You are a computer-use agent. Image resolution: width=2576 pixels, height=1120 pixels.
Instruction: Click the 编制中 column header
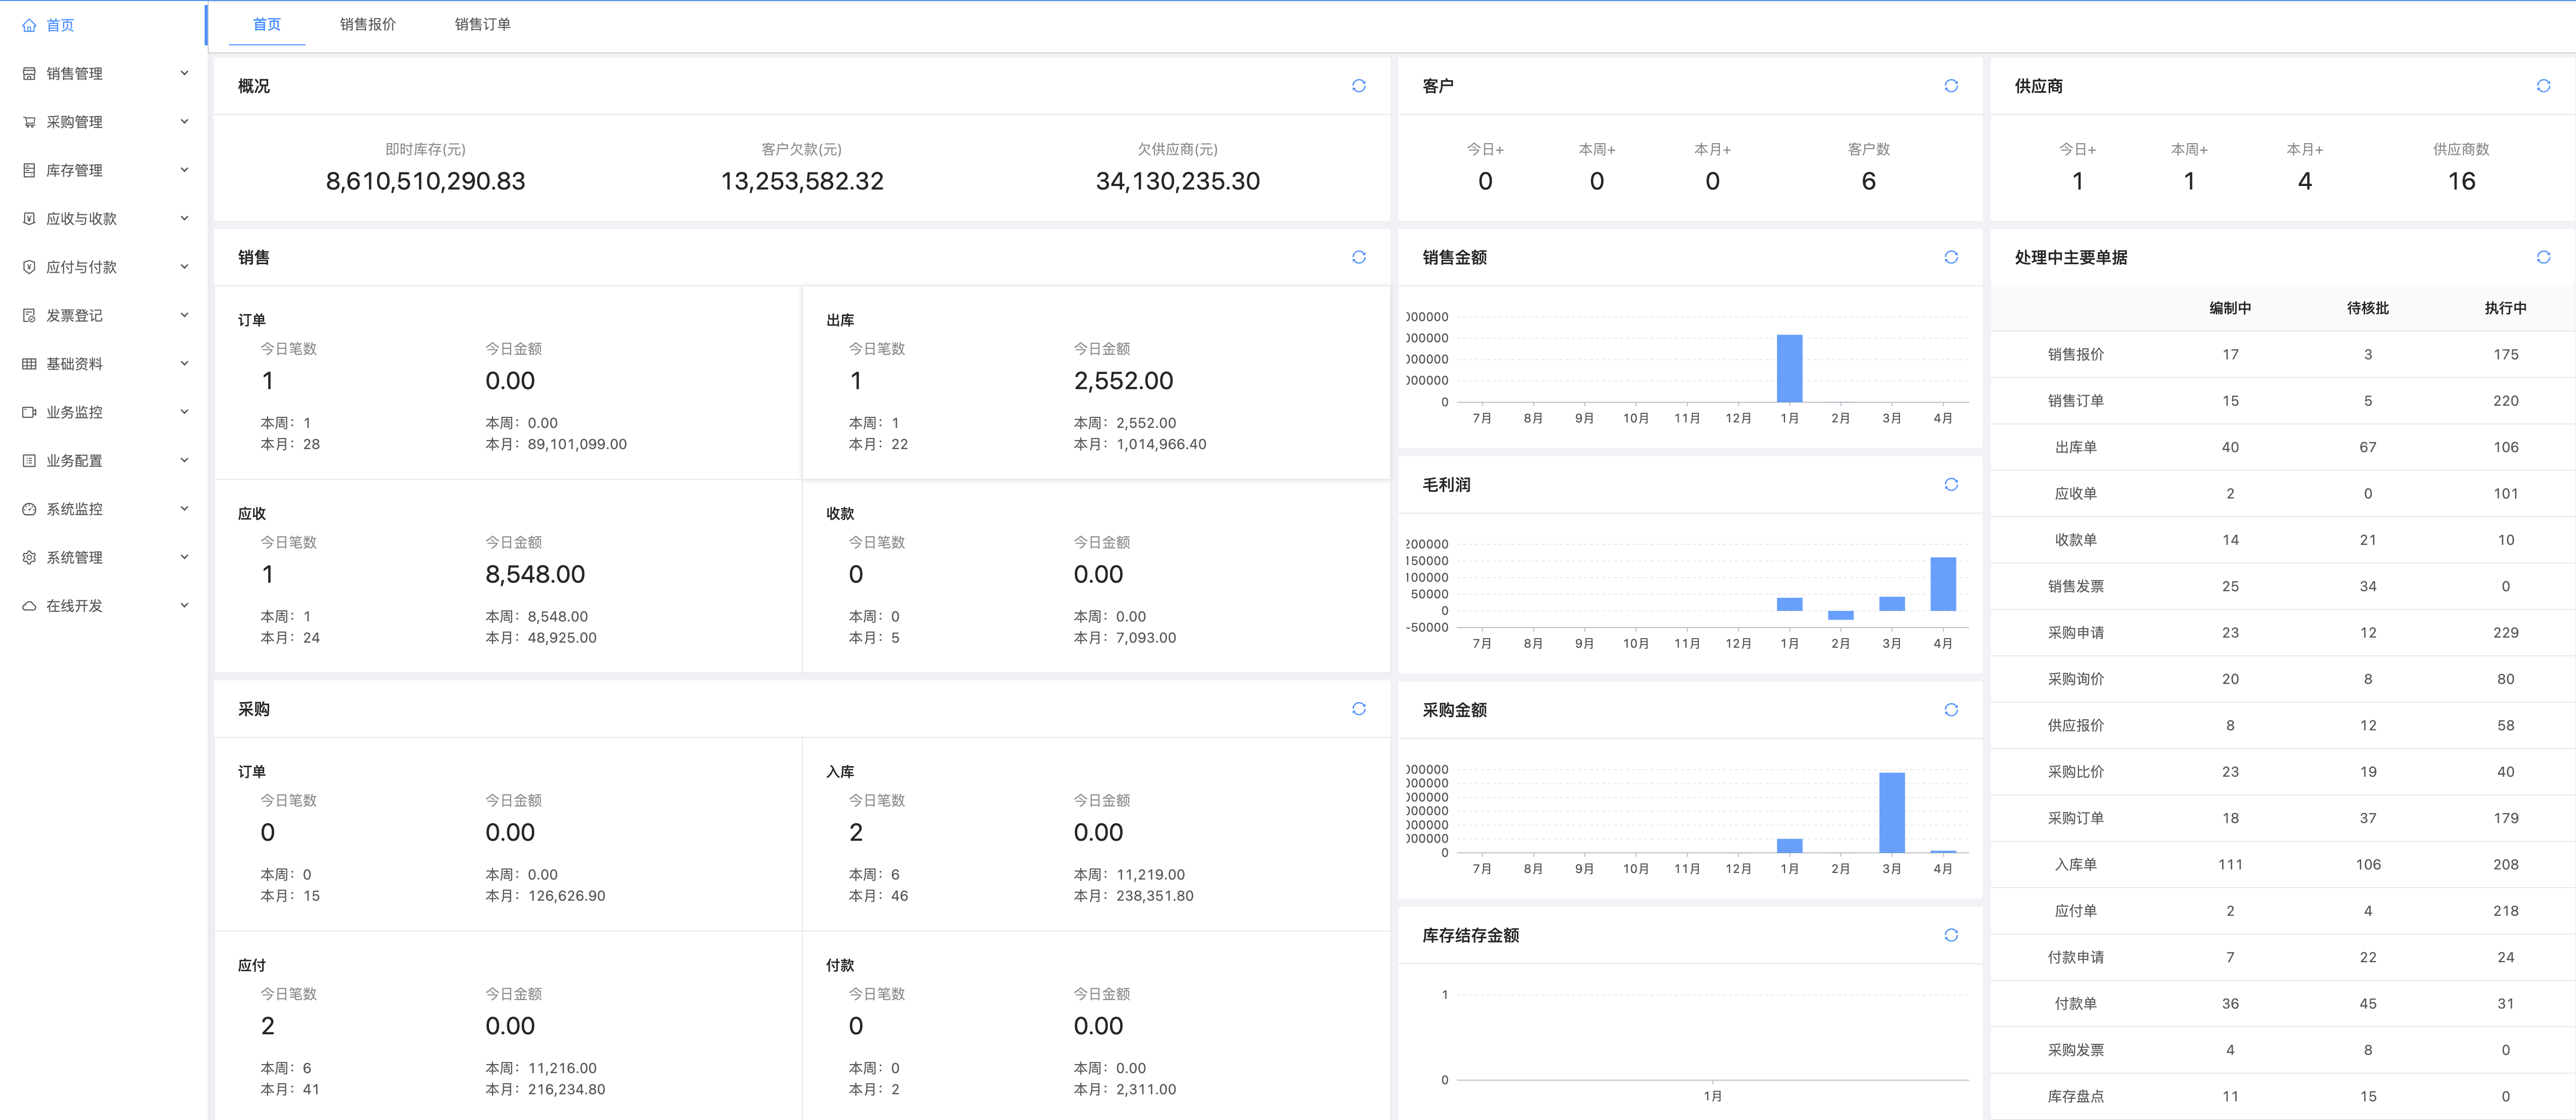click(x=2230, y=308)
